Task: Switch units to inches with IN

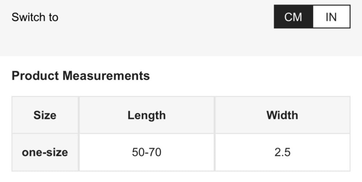Action: click(331, 17)
